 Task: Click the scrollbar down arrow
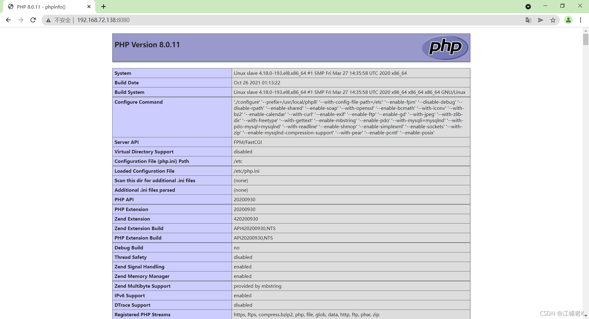[586, 316]
